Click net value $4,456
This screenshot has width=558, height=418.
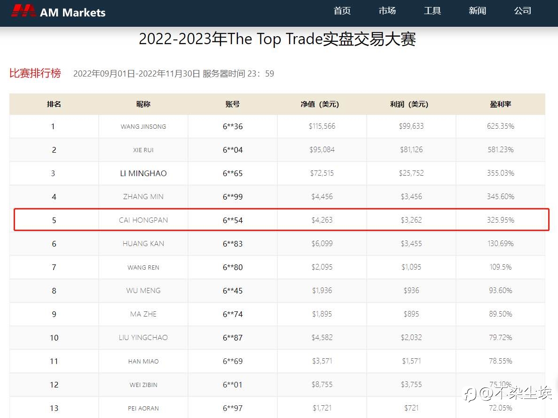point(322,197)
